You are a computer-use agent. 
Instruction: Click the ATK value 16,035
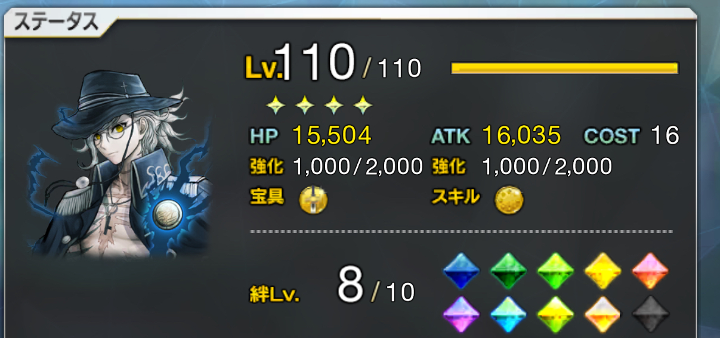pyautogui.click(x=521, y=137)
